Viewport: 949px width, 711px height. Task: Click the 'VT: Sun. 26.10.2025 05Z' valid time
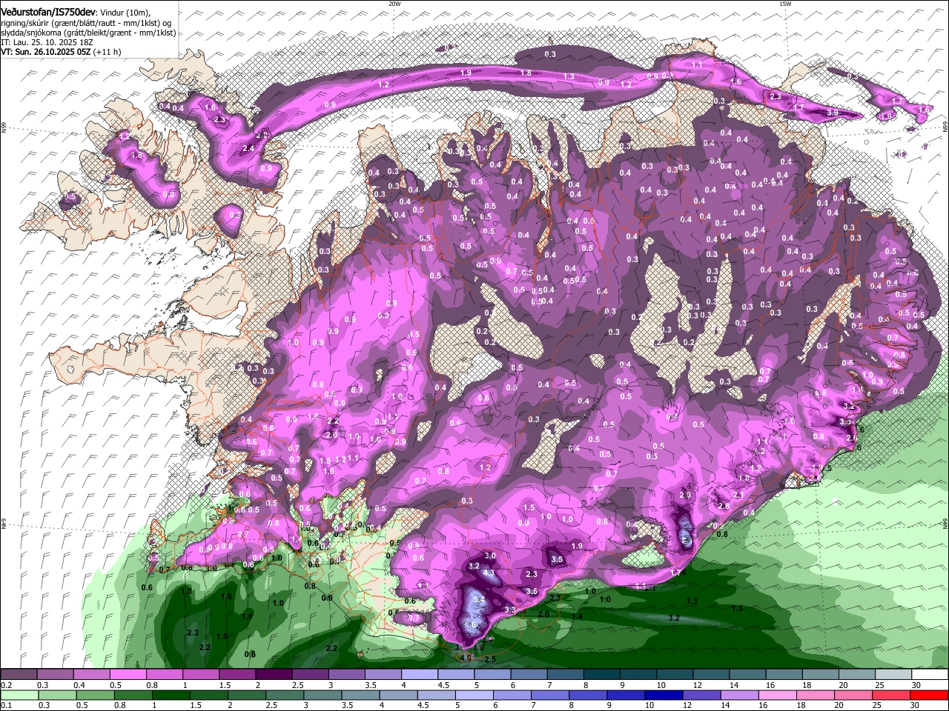pos(46,52)
